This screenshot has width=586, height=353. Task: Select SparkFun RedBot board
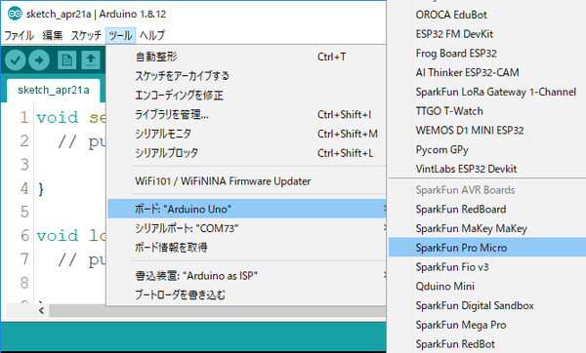[487, 344]
